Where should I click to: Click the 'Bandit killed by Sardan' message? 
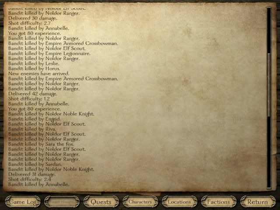35,164
